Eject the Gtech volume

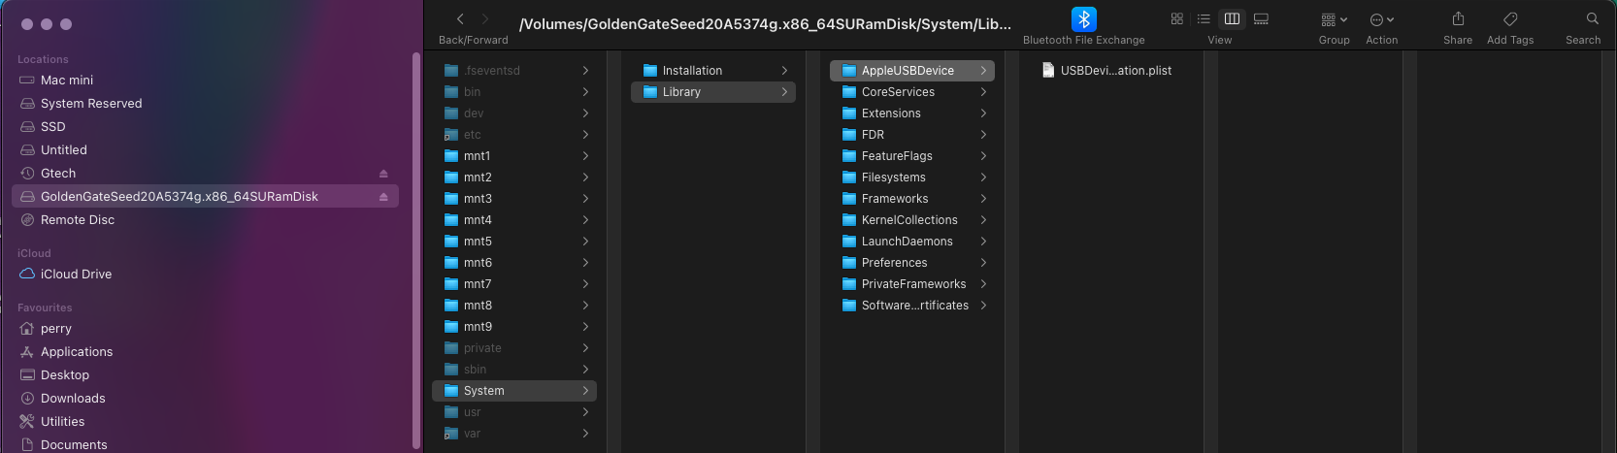[383, 174]
